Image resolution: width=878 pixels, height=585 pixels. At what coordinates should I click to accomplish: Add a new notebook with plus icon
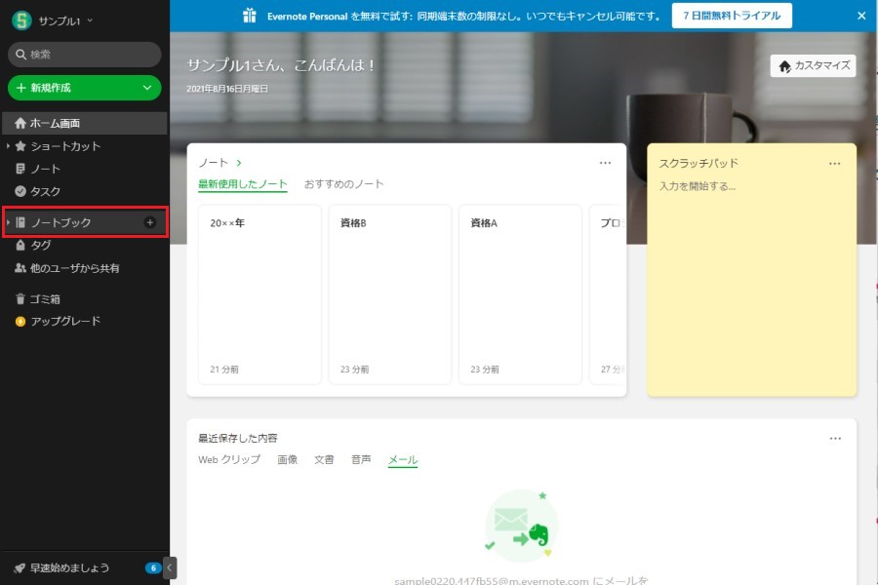[x=149, y=222]
